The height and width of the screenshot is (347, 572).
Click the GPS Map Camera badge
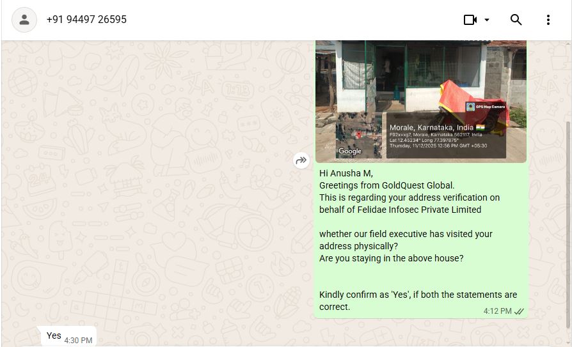(x=486, y=107)
